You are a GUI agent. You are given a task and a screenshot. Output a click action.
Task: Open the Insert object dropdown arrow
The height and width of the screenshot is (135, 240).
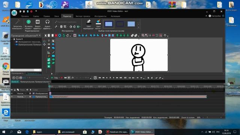tap(31, 28)
